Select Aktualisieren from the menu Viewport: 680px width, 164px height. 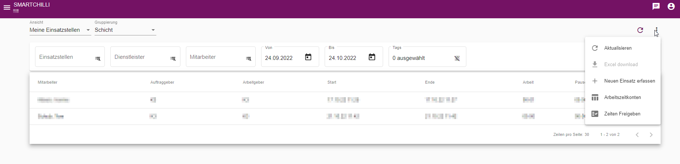(623, 48)
